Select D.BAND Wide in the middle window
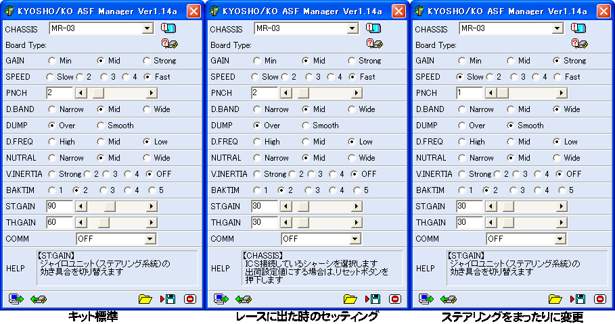The height and width of the screenshot is (324, 615). [352, 109]
